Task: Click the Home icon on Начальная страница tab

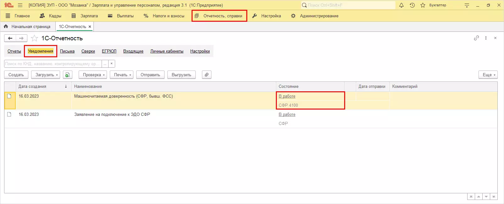Action: tap(6, 26)
